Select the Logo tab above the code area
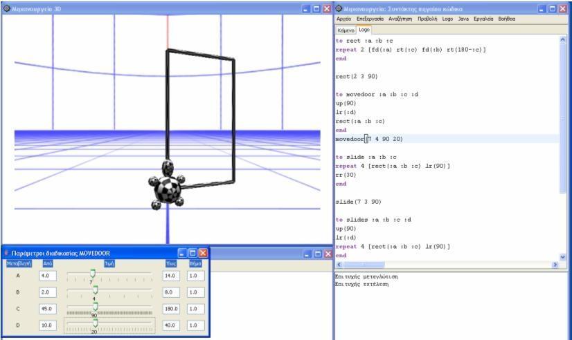 click(x=364, y=30)
